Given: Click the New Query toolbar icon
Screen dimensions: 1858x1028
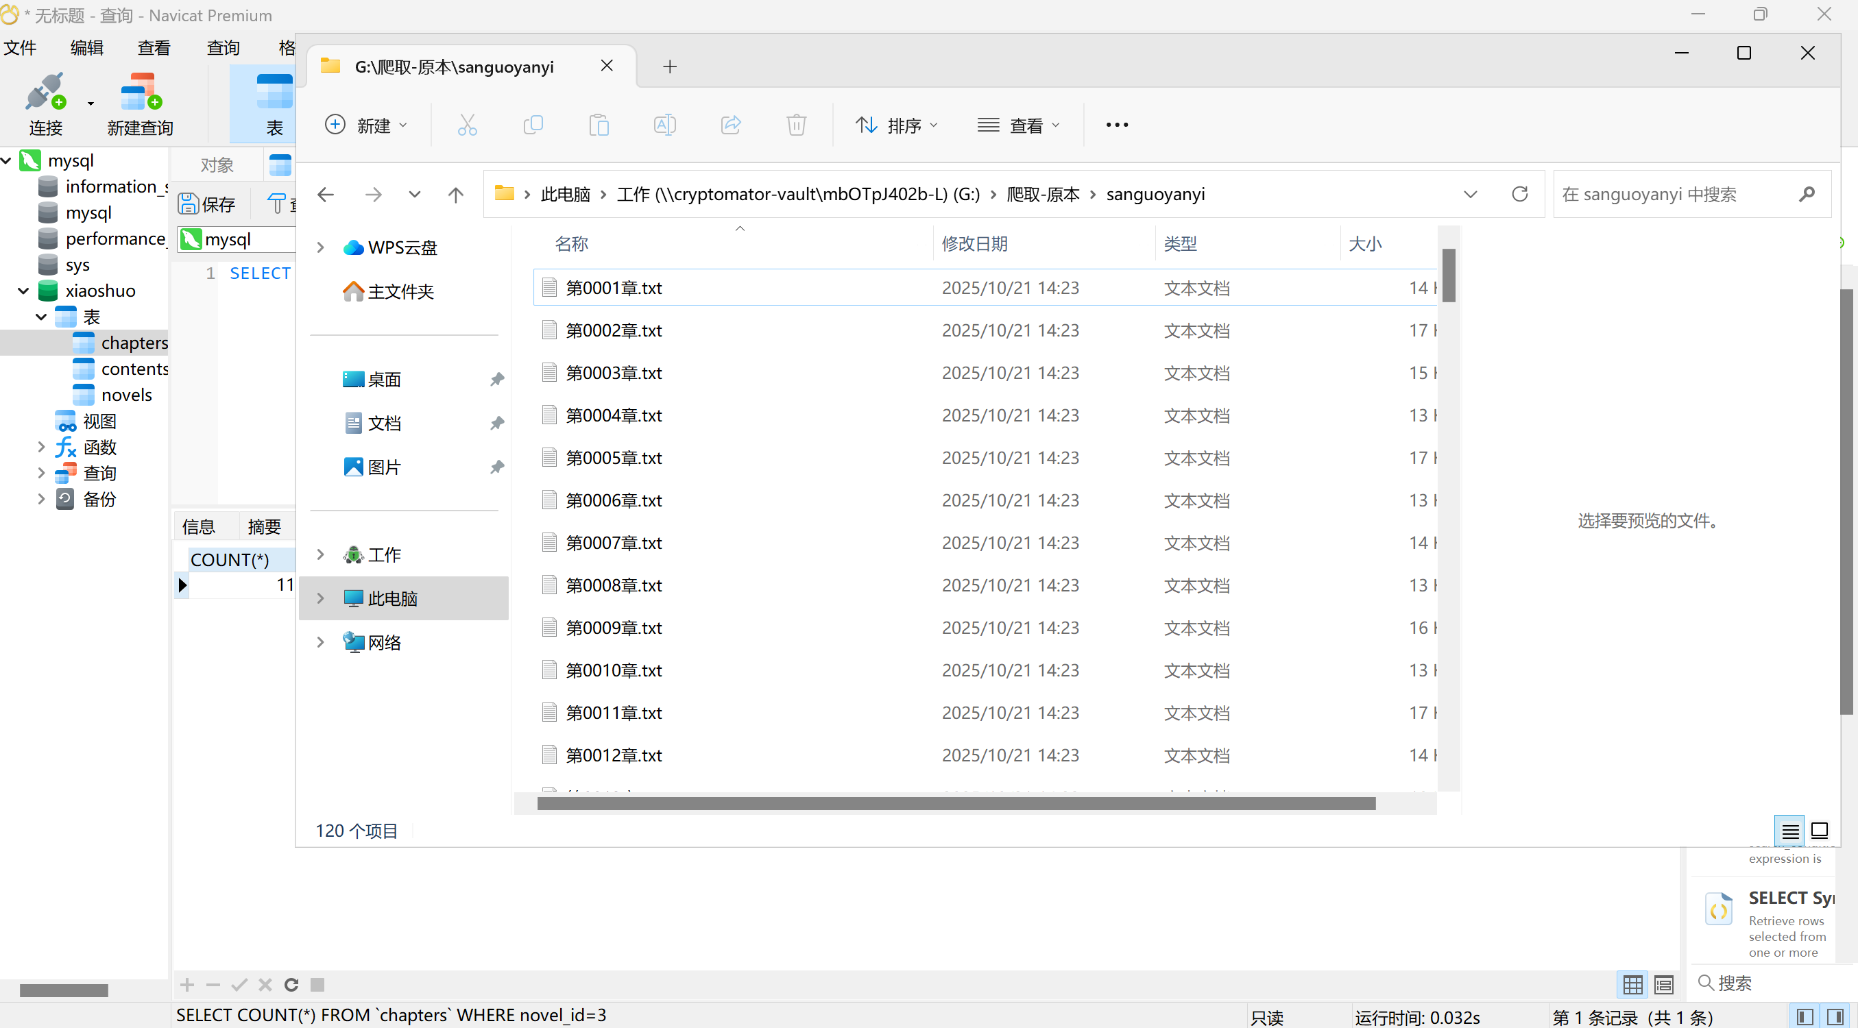Looking at the screenshot, I should [x=140, y=93].
